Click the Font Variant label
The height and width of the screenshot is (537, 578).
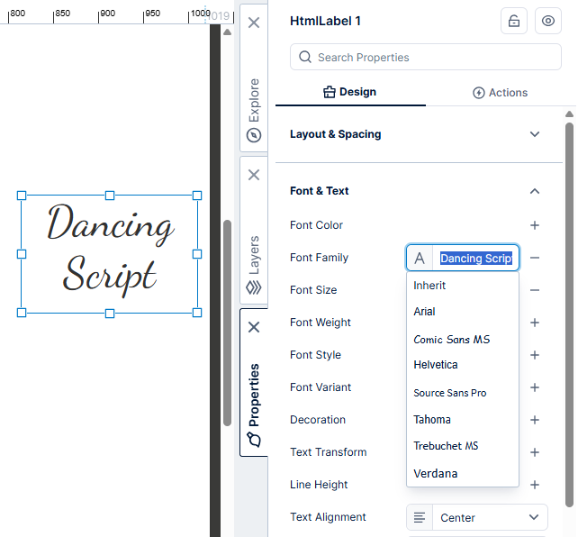(x=321, y=387)
